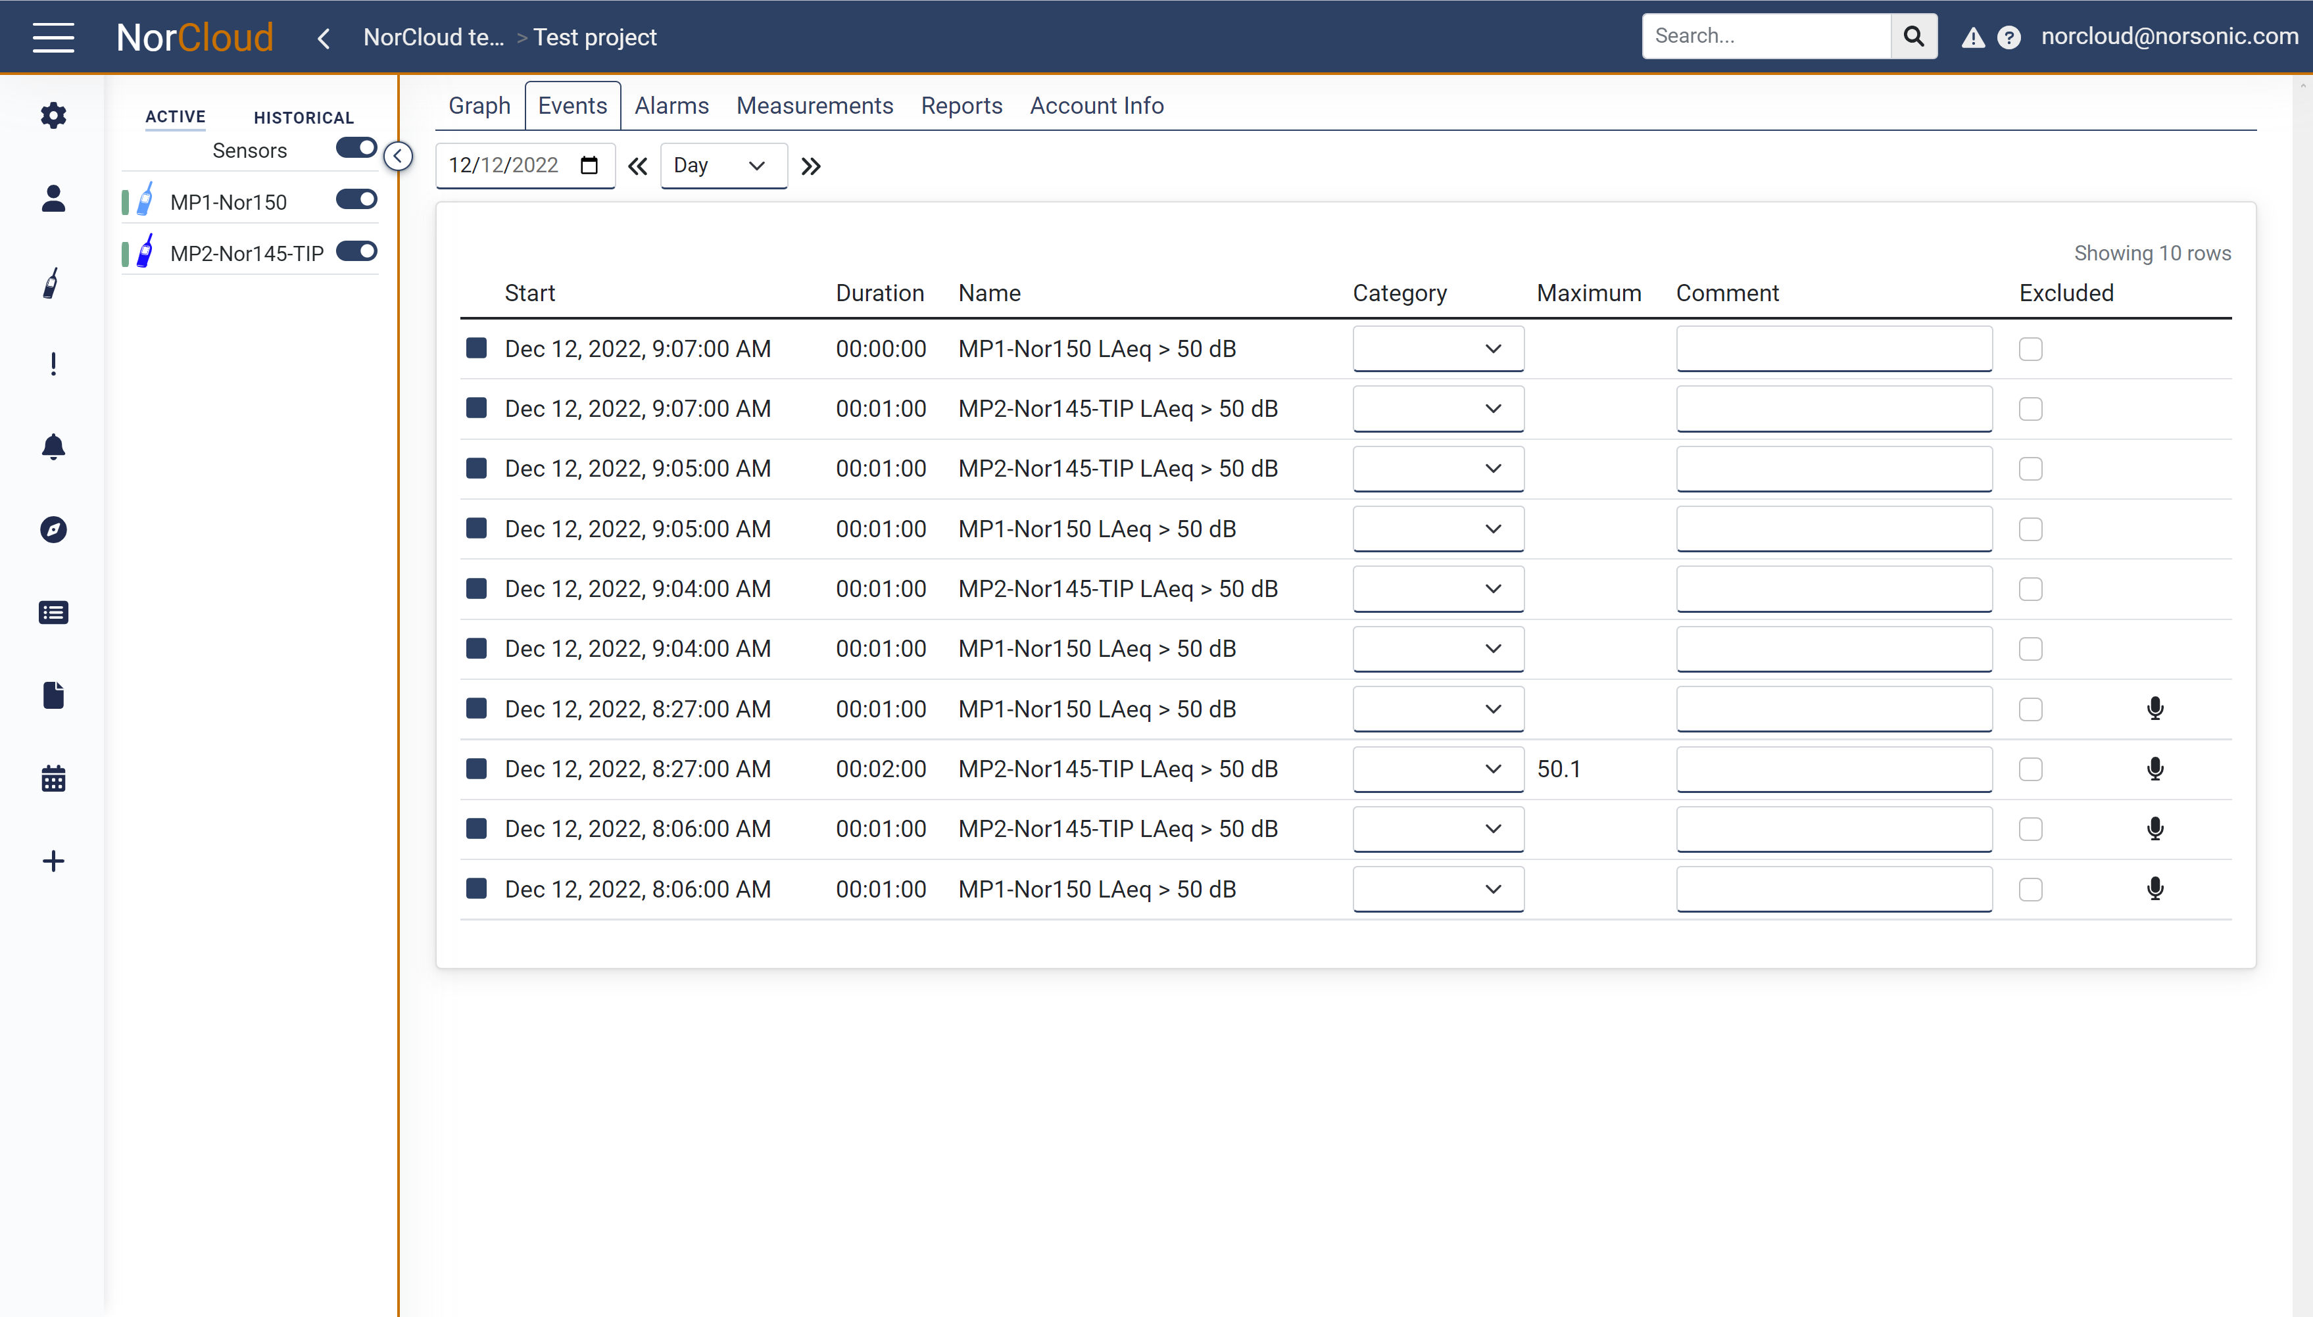Screen dimensions: 2313x1317
Task: Check Excluded for MP2-Nor145-TIP 9:07:00 AM event
Action: pyautogui.click(x=2030, y=409)
